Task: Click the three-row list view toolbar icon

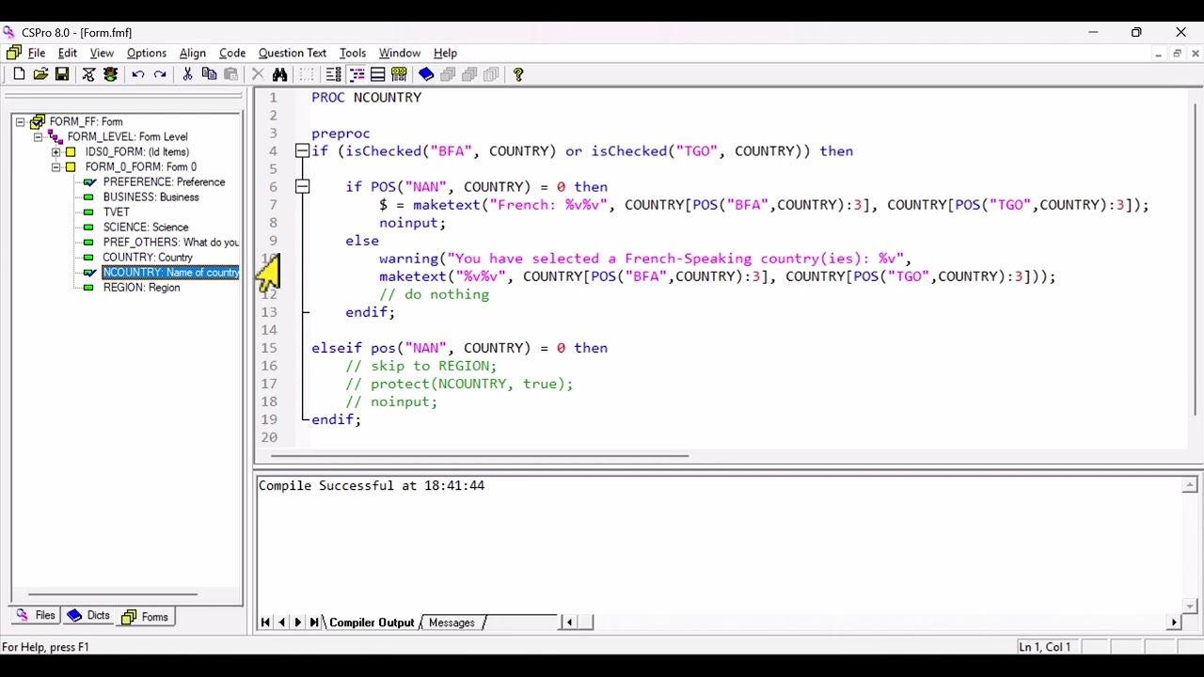Action: (x=377, y=74)
